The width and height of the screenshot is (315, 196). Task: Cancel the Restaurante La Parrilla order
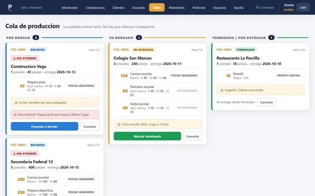click(x=266, y=102)
